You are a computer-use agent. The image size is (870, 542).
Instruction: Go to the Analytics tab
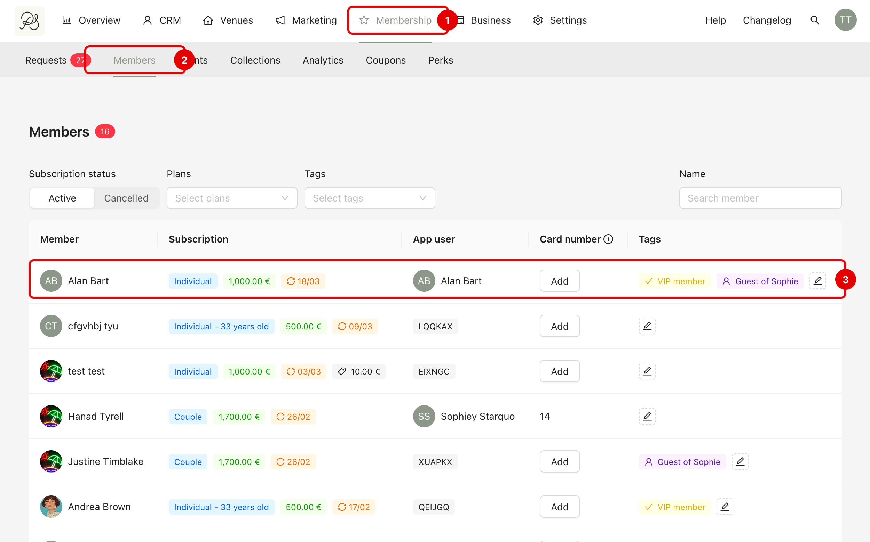[323, 60]
